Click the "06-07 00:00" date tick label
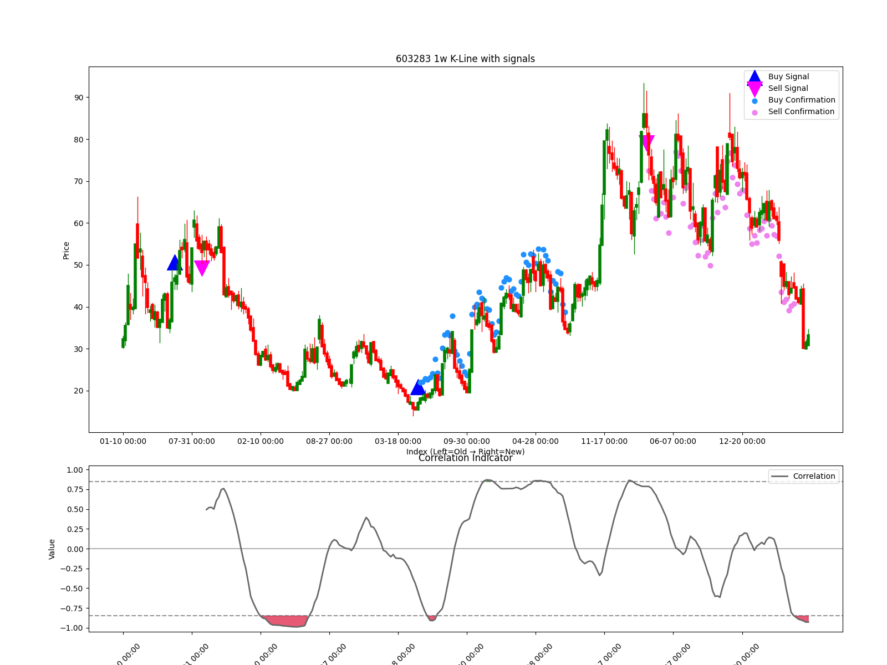The width and height of the screenshot is (887, 665). (x=673, y=442)
